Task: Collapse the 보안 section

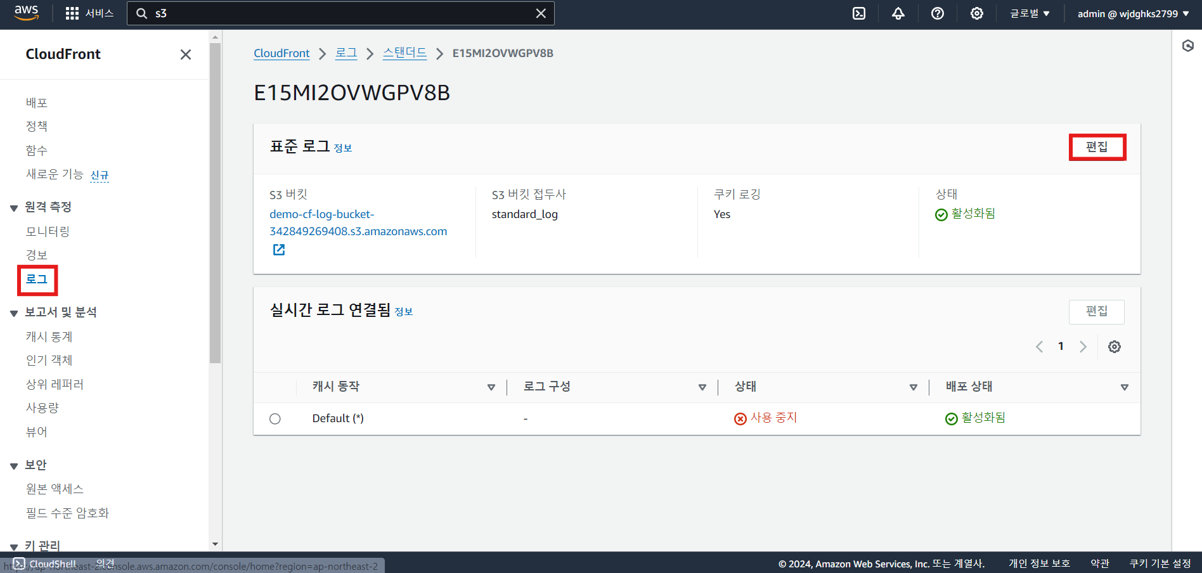Action: [x=14, y=466]
